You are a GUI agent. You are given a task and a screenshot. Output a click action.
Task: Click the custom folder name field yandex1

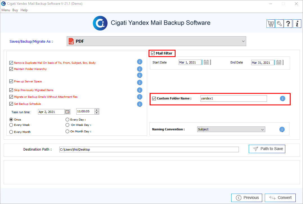pos(234,98)
